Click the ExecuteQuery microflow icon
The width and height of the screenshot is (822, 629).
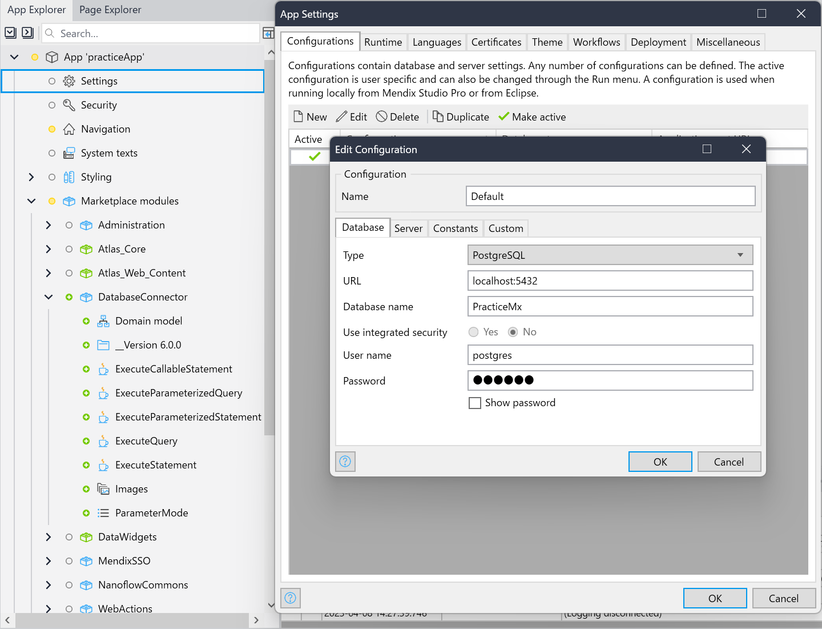103,441
